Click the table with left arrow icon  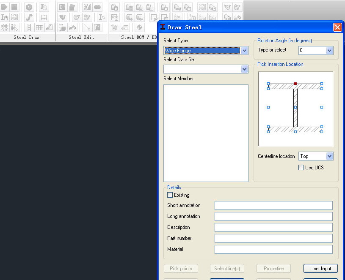(x=125, y=27)
